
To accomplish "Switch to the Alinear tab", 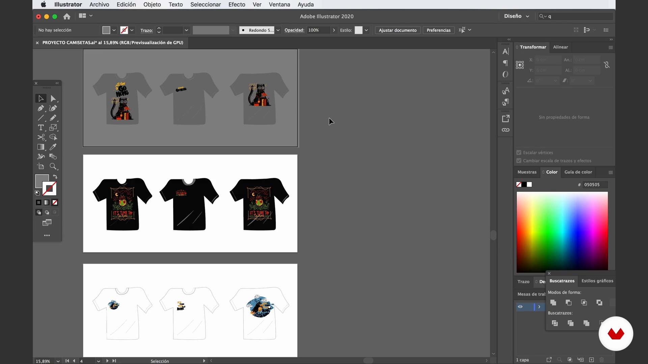I will coord(560,47).
